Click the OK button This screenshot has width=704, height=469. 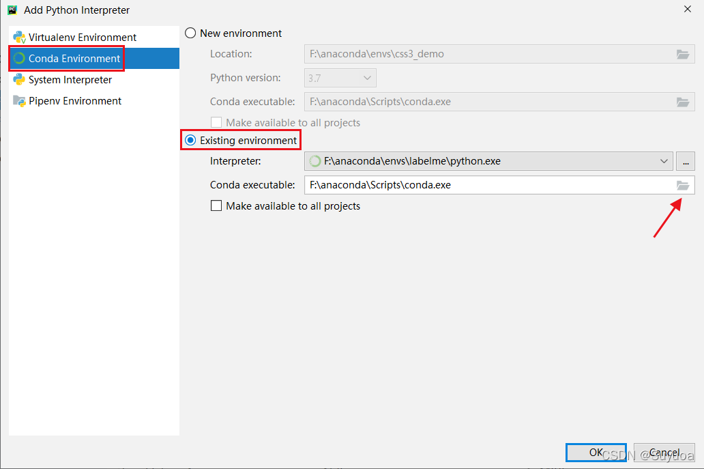pyautogui.click(x=596, y=452)
